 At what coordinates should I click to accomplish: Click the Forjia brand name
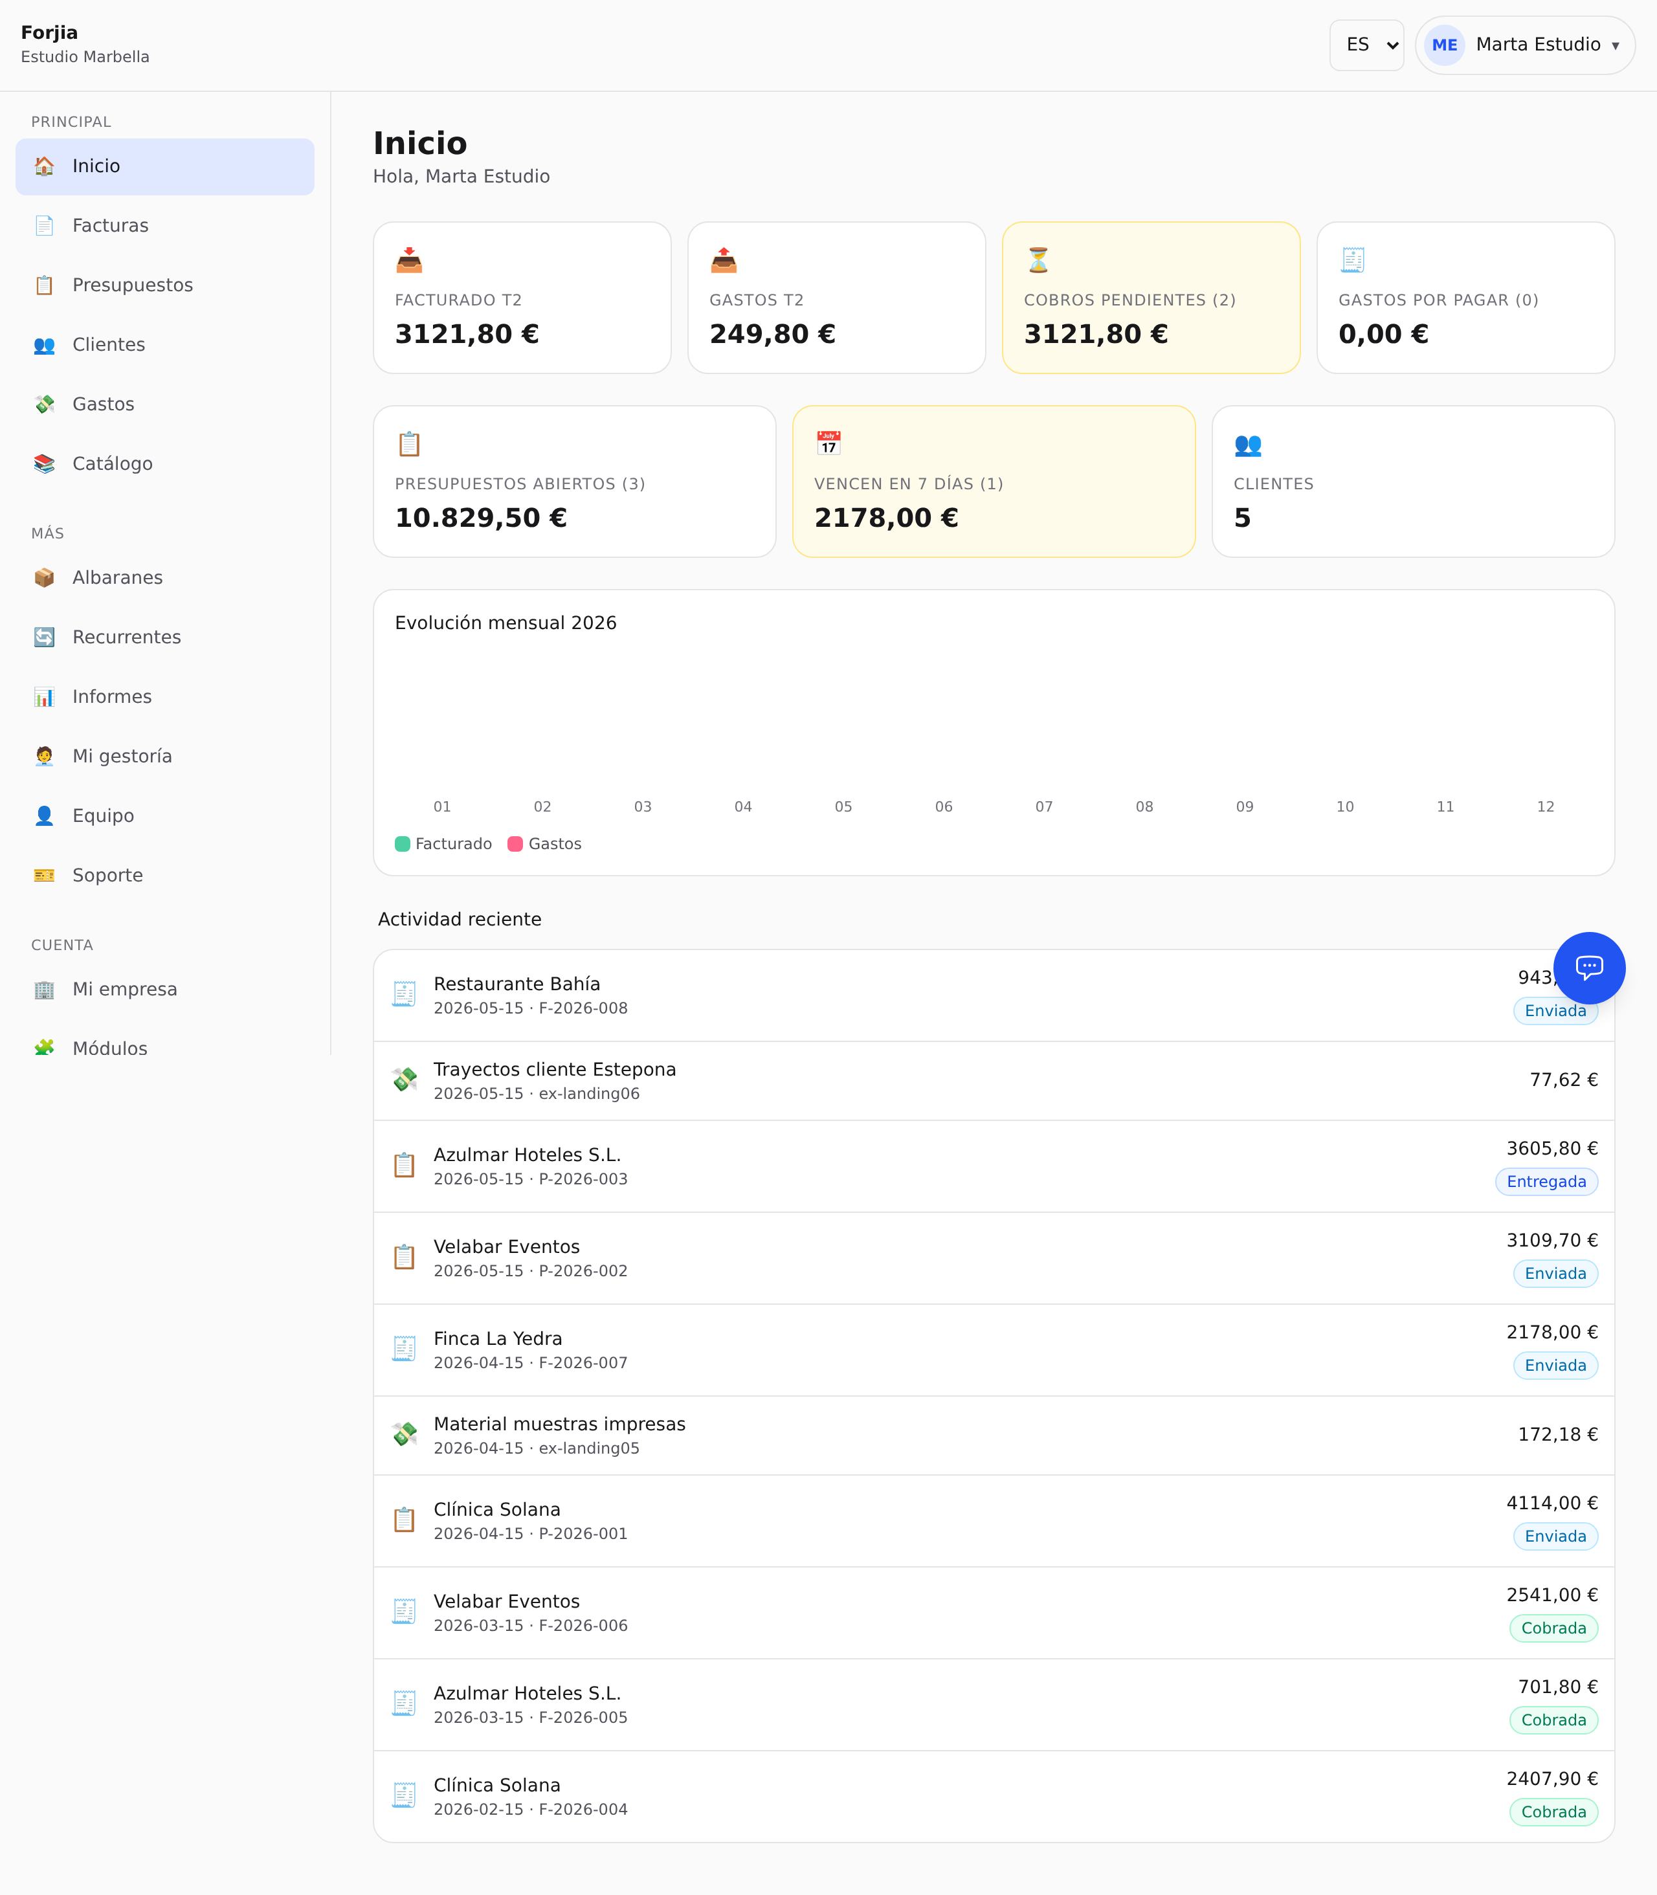pyautogui.click(x=49, y=33)
